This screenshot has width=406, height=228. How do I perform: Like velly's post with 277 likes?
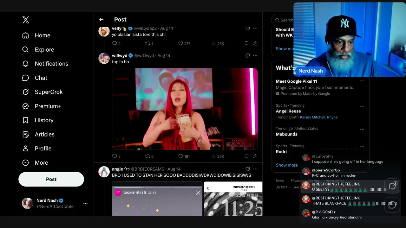184,43
